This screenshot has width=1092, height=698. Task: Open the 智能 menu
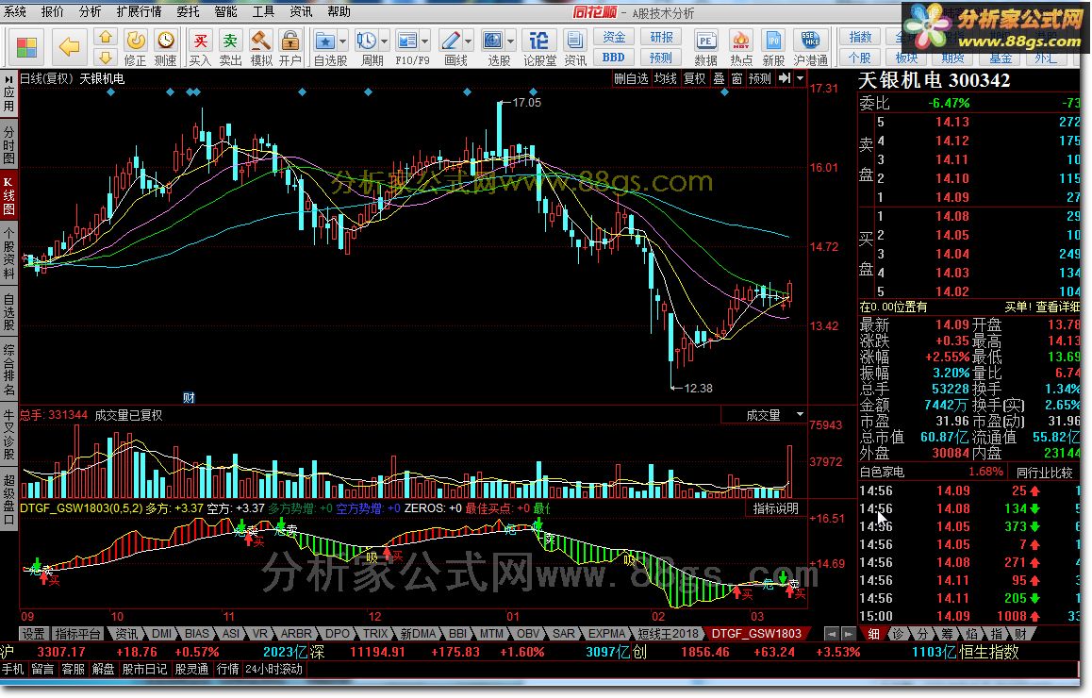click(225, 12)
